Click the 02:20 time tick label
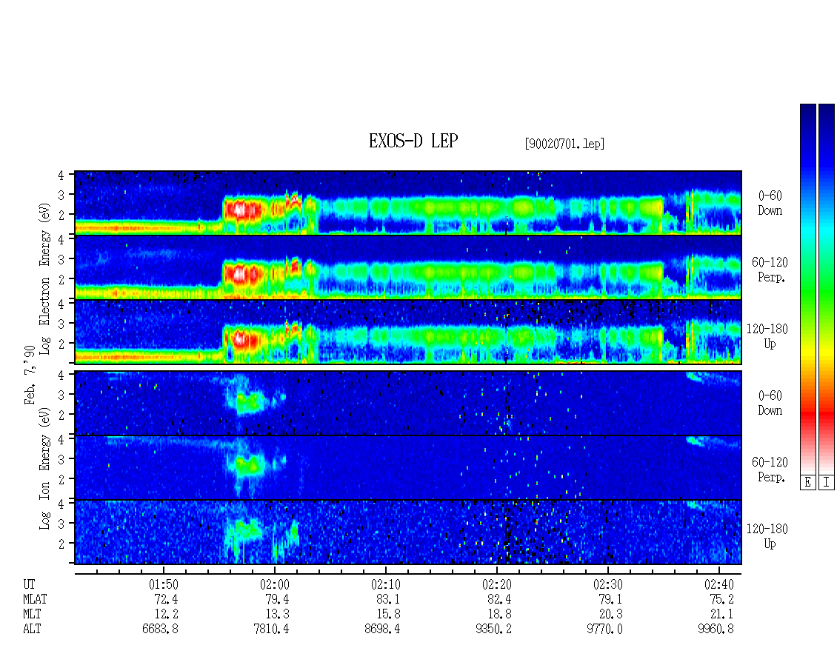Image resolution: width=837 pixels, height=648 pixels. point(496,584)
